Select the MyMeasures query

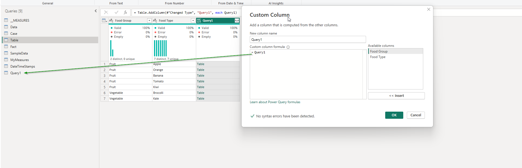tap(50, 60)
